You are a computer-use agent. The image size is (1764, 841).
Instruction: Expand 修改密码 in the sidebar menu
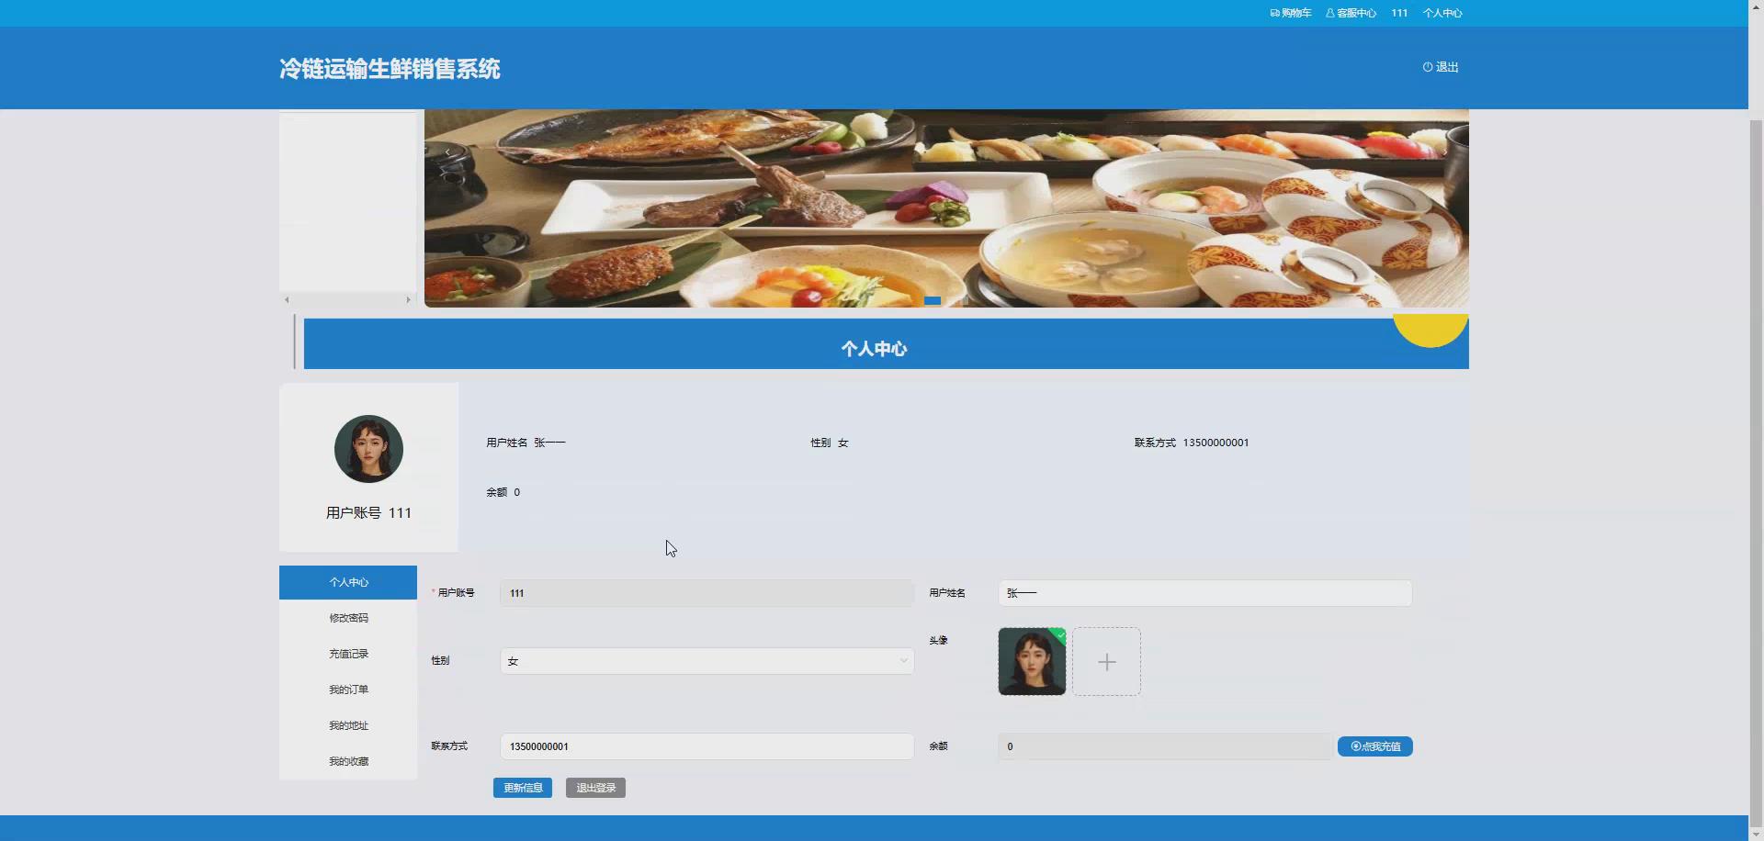[348, 617]
